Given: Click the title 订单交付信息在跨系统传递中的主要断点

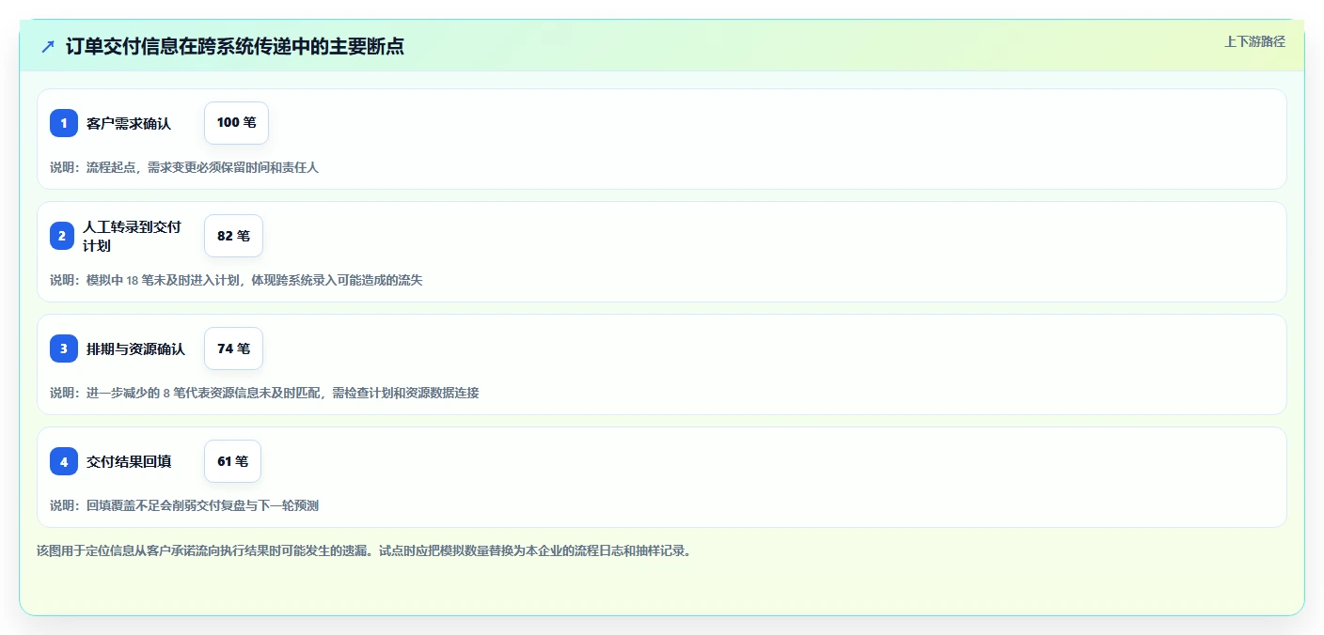Looking at the screenshot, I should click(235, 46).
